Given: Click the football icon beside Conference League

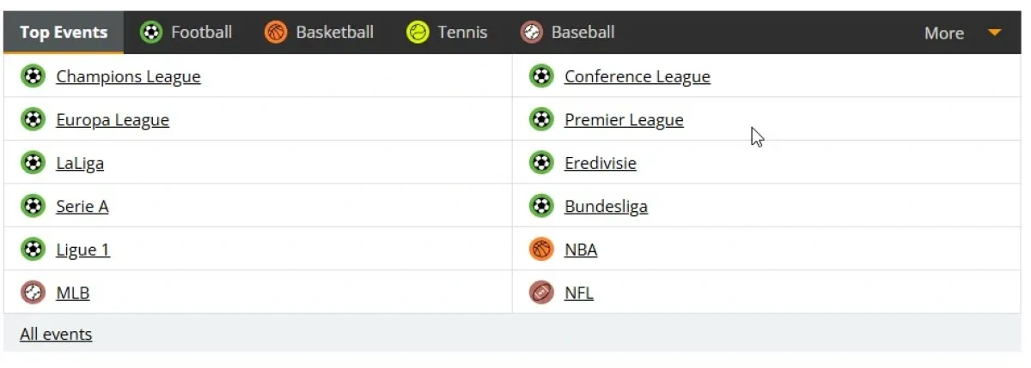Looking at the screenshot, I should click(541, 76).
